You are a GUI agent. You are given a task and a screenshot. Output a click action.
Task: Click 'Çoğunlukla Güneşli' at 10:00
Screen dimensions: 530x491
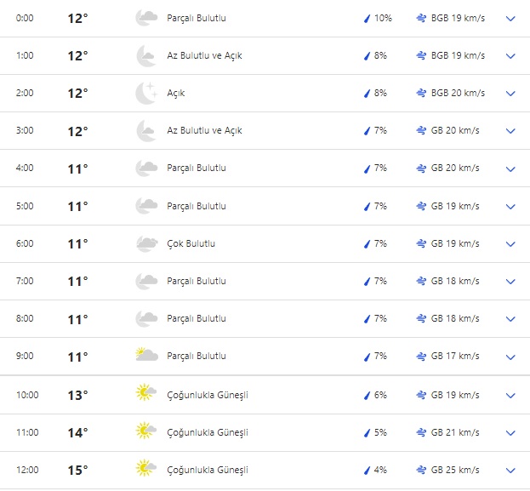click(208, 395)
